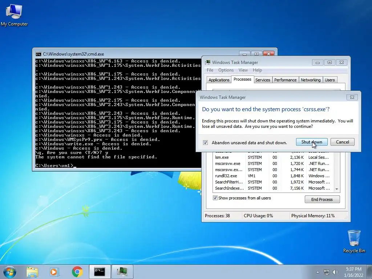
Task: Maximize the Windows Task Manager window
Action: [329, 62]
